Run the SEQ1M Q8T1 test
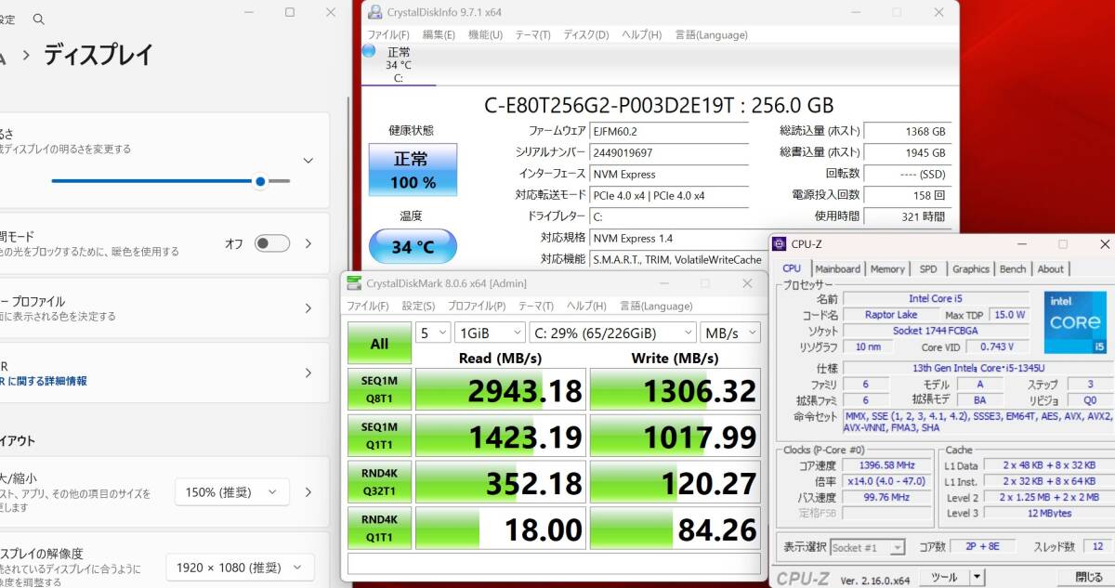The height and width of the screenshot is (588, 1115). pyautogui.click(x=380, y=388)
